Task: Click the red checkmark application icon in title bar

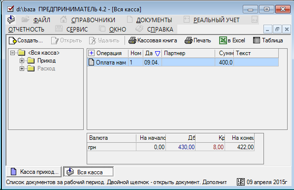Action: coord(10,9)
